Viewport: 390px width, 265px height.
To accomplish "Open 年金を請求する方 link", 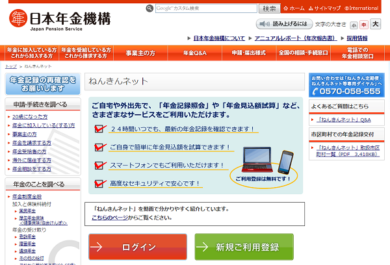I will point(32,143).
